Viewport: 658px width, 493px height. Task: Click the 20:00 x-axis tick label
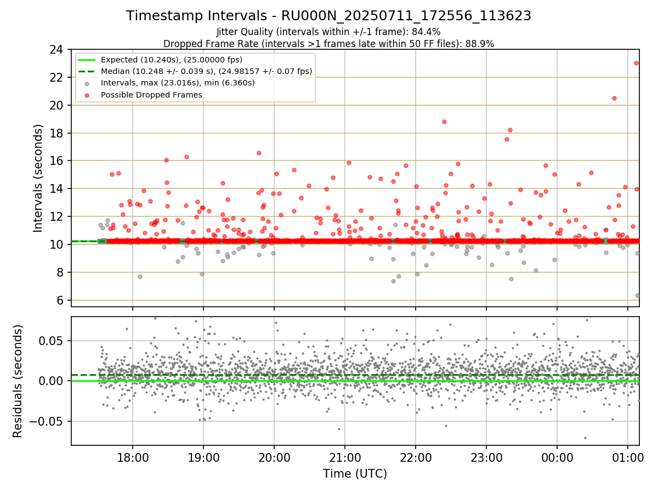coord(274,457)
